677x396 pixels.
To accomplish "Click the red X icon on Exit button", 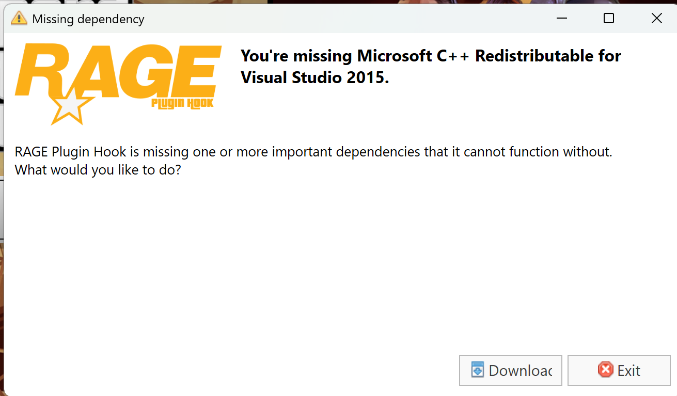I will 605,370.
